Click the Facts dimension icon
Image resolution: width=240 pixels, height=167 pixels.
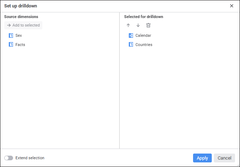pyautogui.click(x=11, y=45)
